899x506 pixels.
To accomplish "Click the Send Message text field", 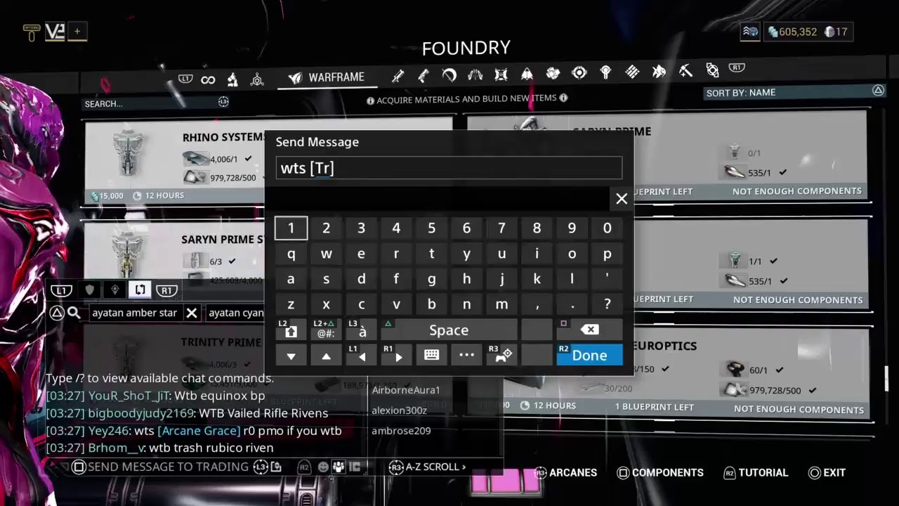I will click(x=449, y=168).
